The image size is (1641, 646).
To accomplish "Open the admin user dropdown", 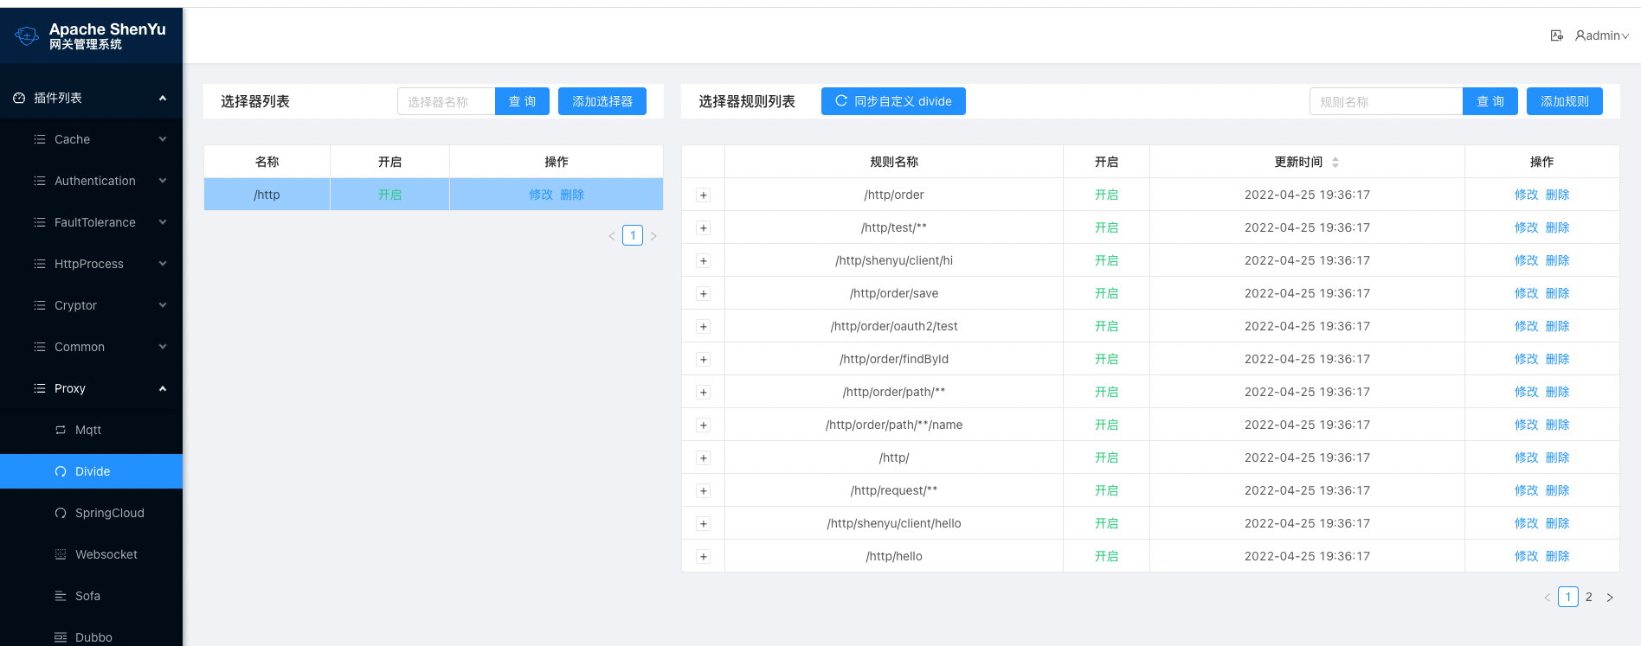I will (1602, 35).
